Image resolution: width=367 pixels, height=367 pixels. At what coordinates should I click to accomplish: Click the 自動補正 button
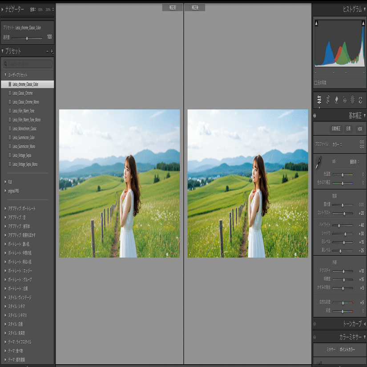point(336,129)
